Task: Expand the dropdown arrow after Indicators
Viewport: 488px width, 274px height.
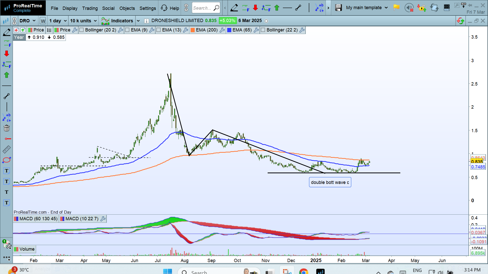Action: coord(138,21)
